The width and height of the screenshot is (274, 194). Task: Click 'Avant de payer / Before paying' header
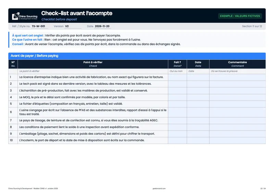(137, 56)
